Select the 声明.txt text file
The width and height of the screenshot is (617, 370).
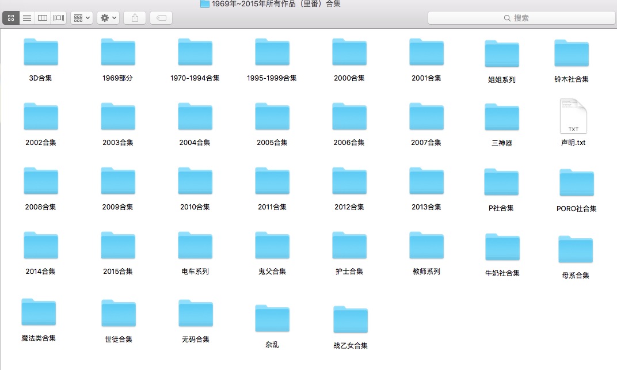(x=573, y=117)
